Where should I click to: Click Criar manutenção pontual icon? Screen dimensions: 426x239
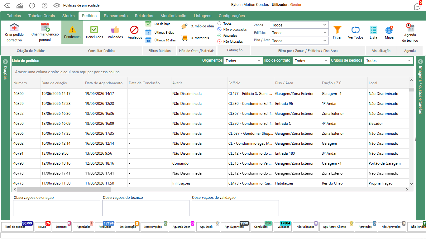coord(45,27)
